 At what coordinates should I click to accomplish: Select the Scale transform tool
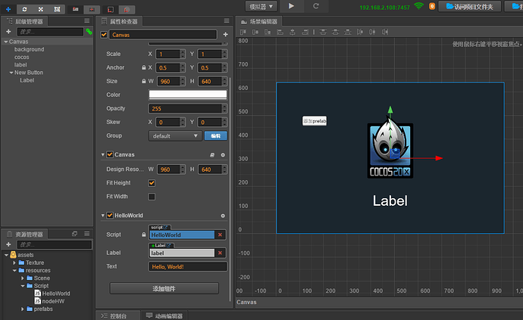coord(41,9)
